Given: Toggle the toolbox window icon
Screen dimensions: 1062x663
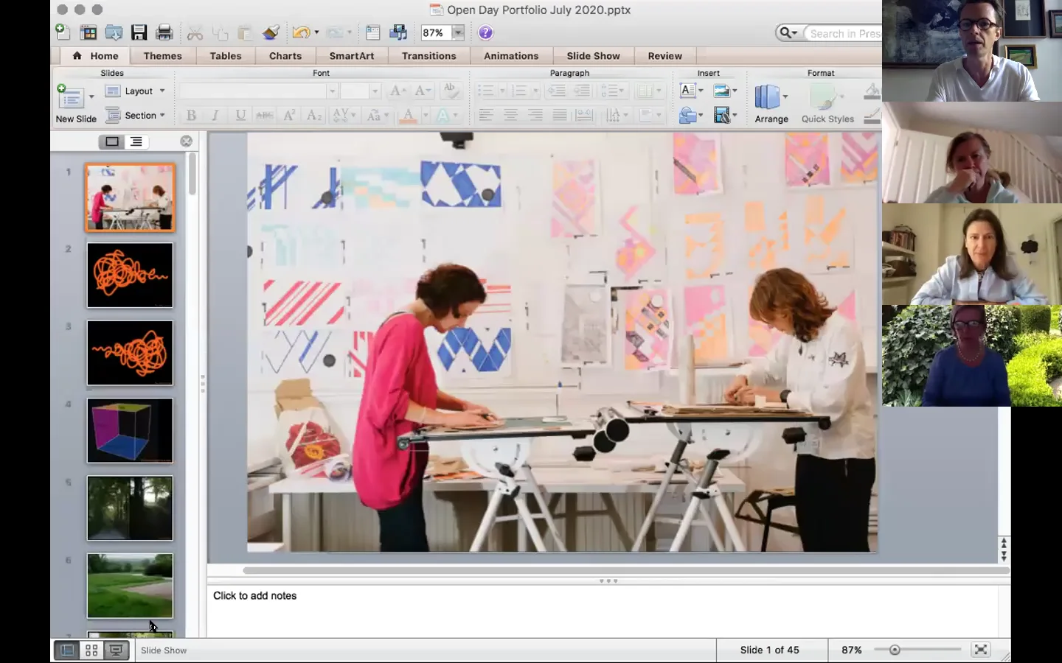Looking at the screenshot, I should (x=373, y=32).
